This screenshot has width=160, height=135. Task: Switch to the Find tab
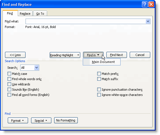(x=10, y=13)
